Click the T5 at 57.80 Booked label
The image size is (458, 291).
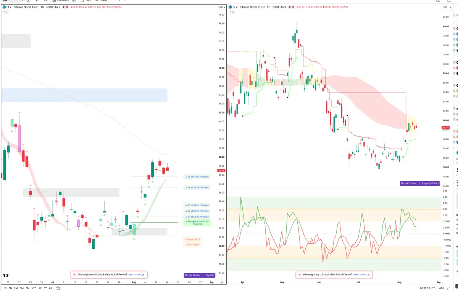pyautogui.click(x=197, y=177)
